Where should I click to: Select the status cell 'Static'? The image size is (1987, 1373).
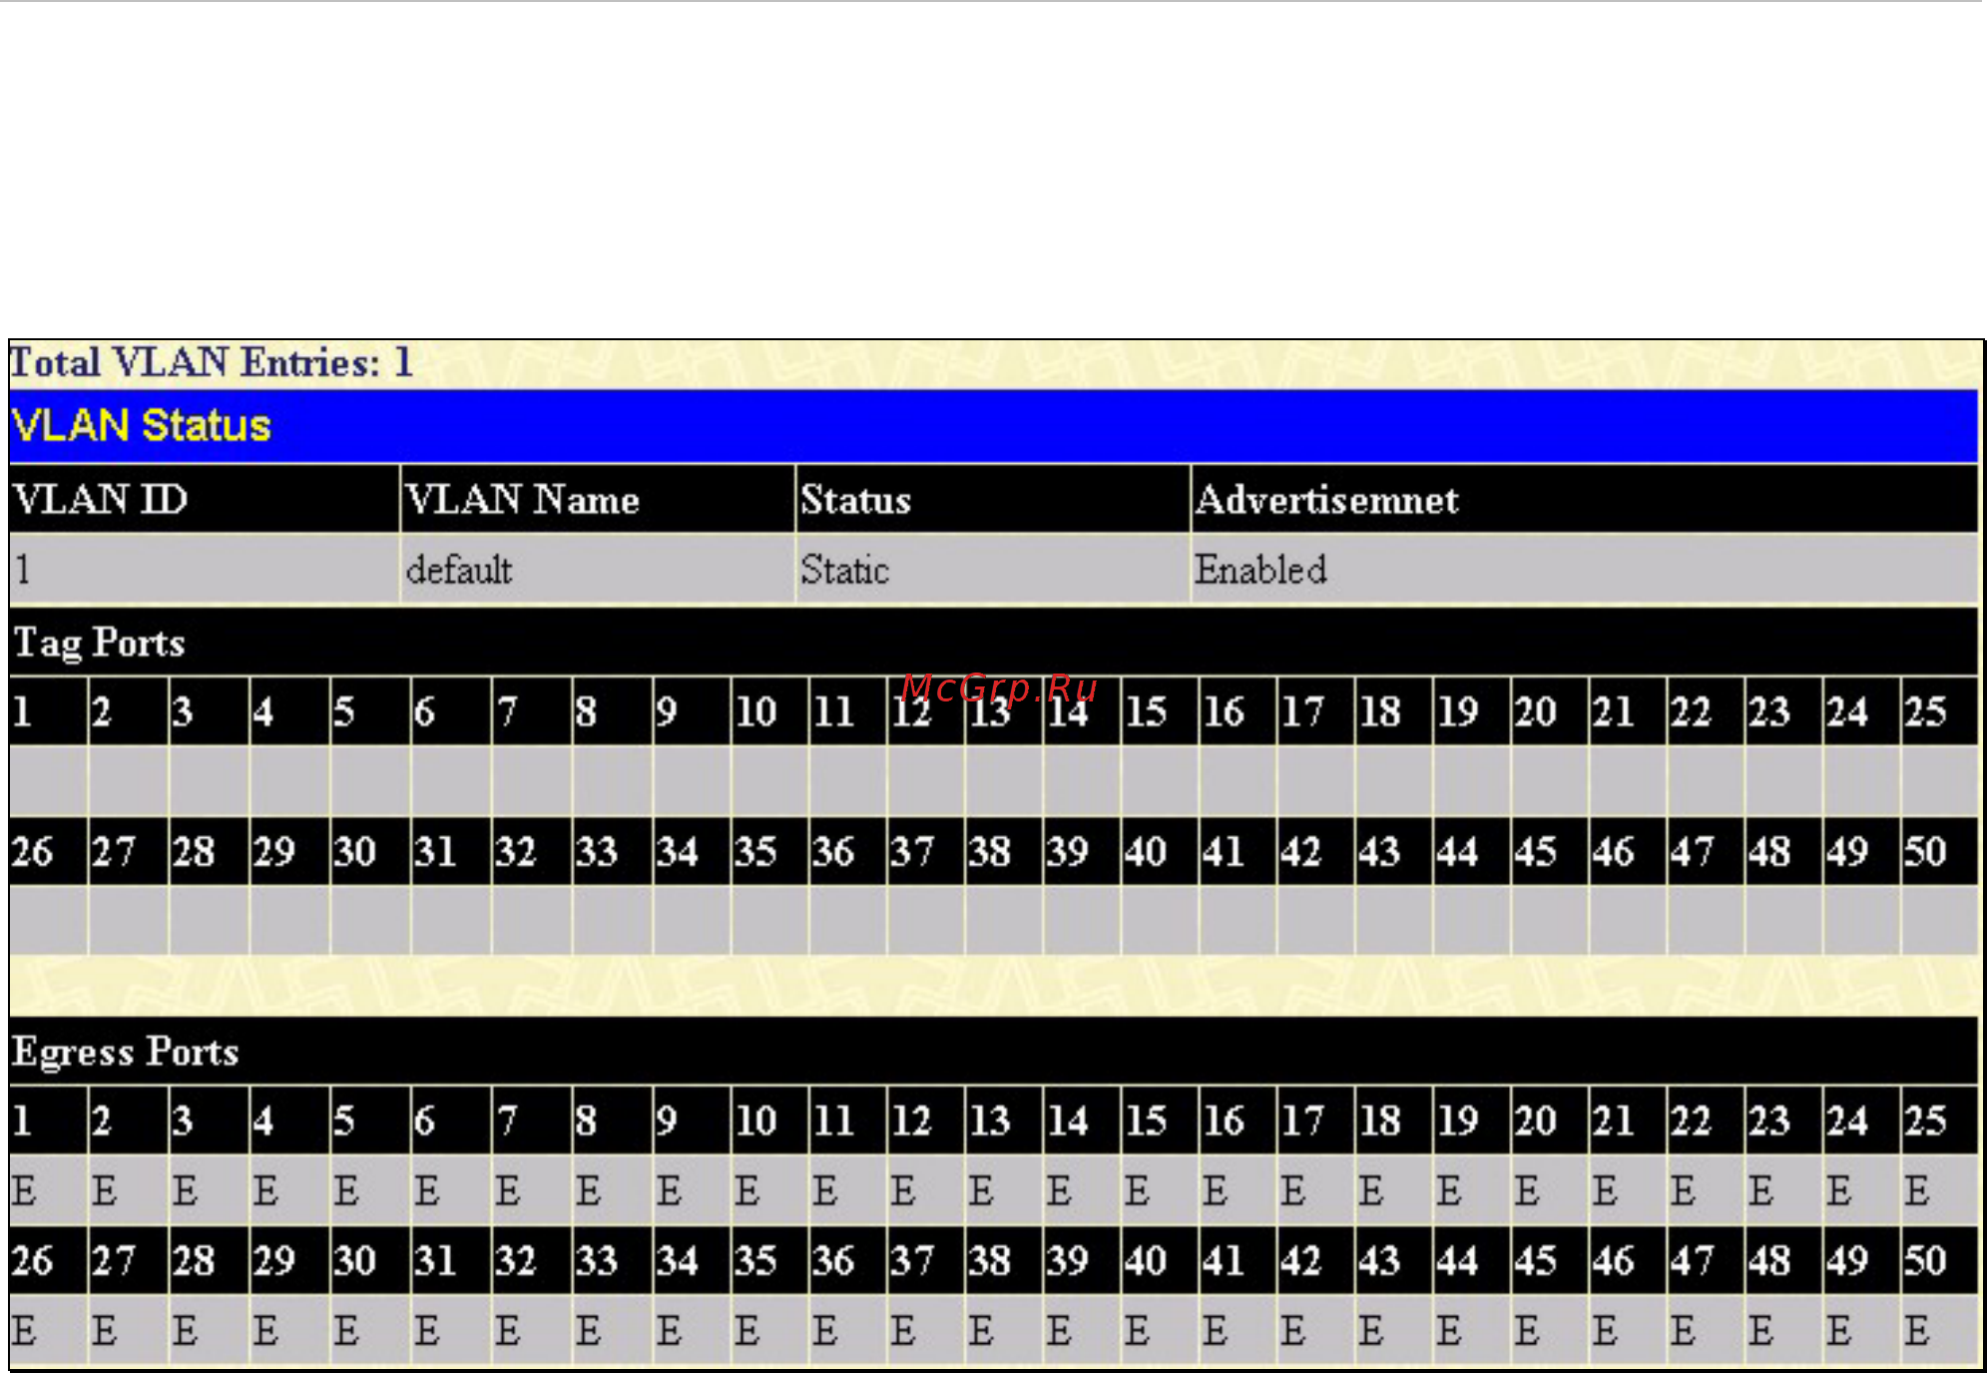pyautogui.click(x=993, y=570)
